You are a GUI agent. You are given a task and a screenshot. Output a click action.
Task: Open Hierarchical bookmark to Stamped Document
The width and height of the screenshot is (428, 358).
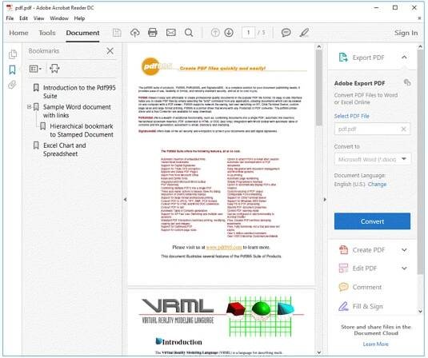click(82, 130)
